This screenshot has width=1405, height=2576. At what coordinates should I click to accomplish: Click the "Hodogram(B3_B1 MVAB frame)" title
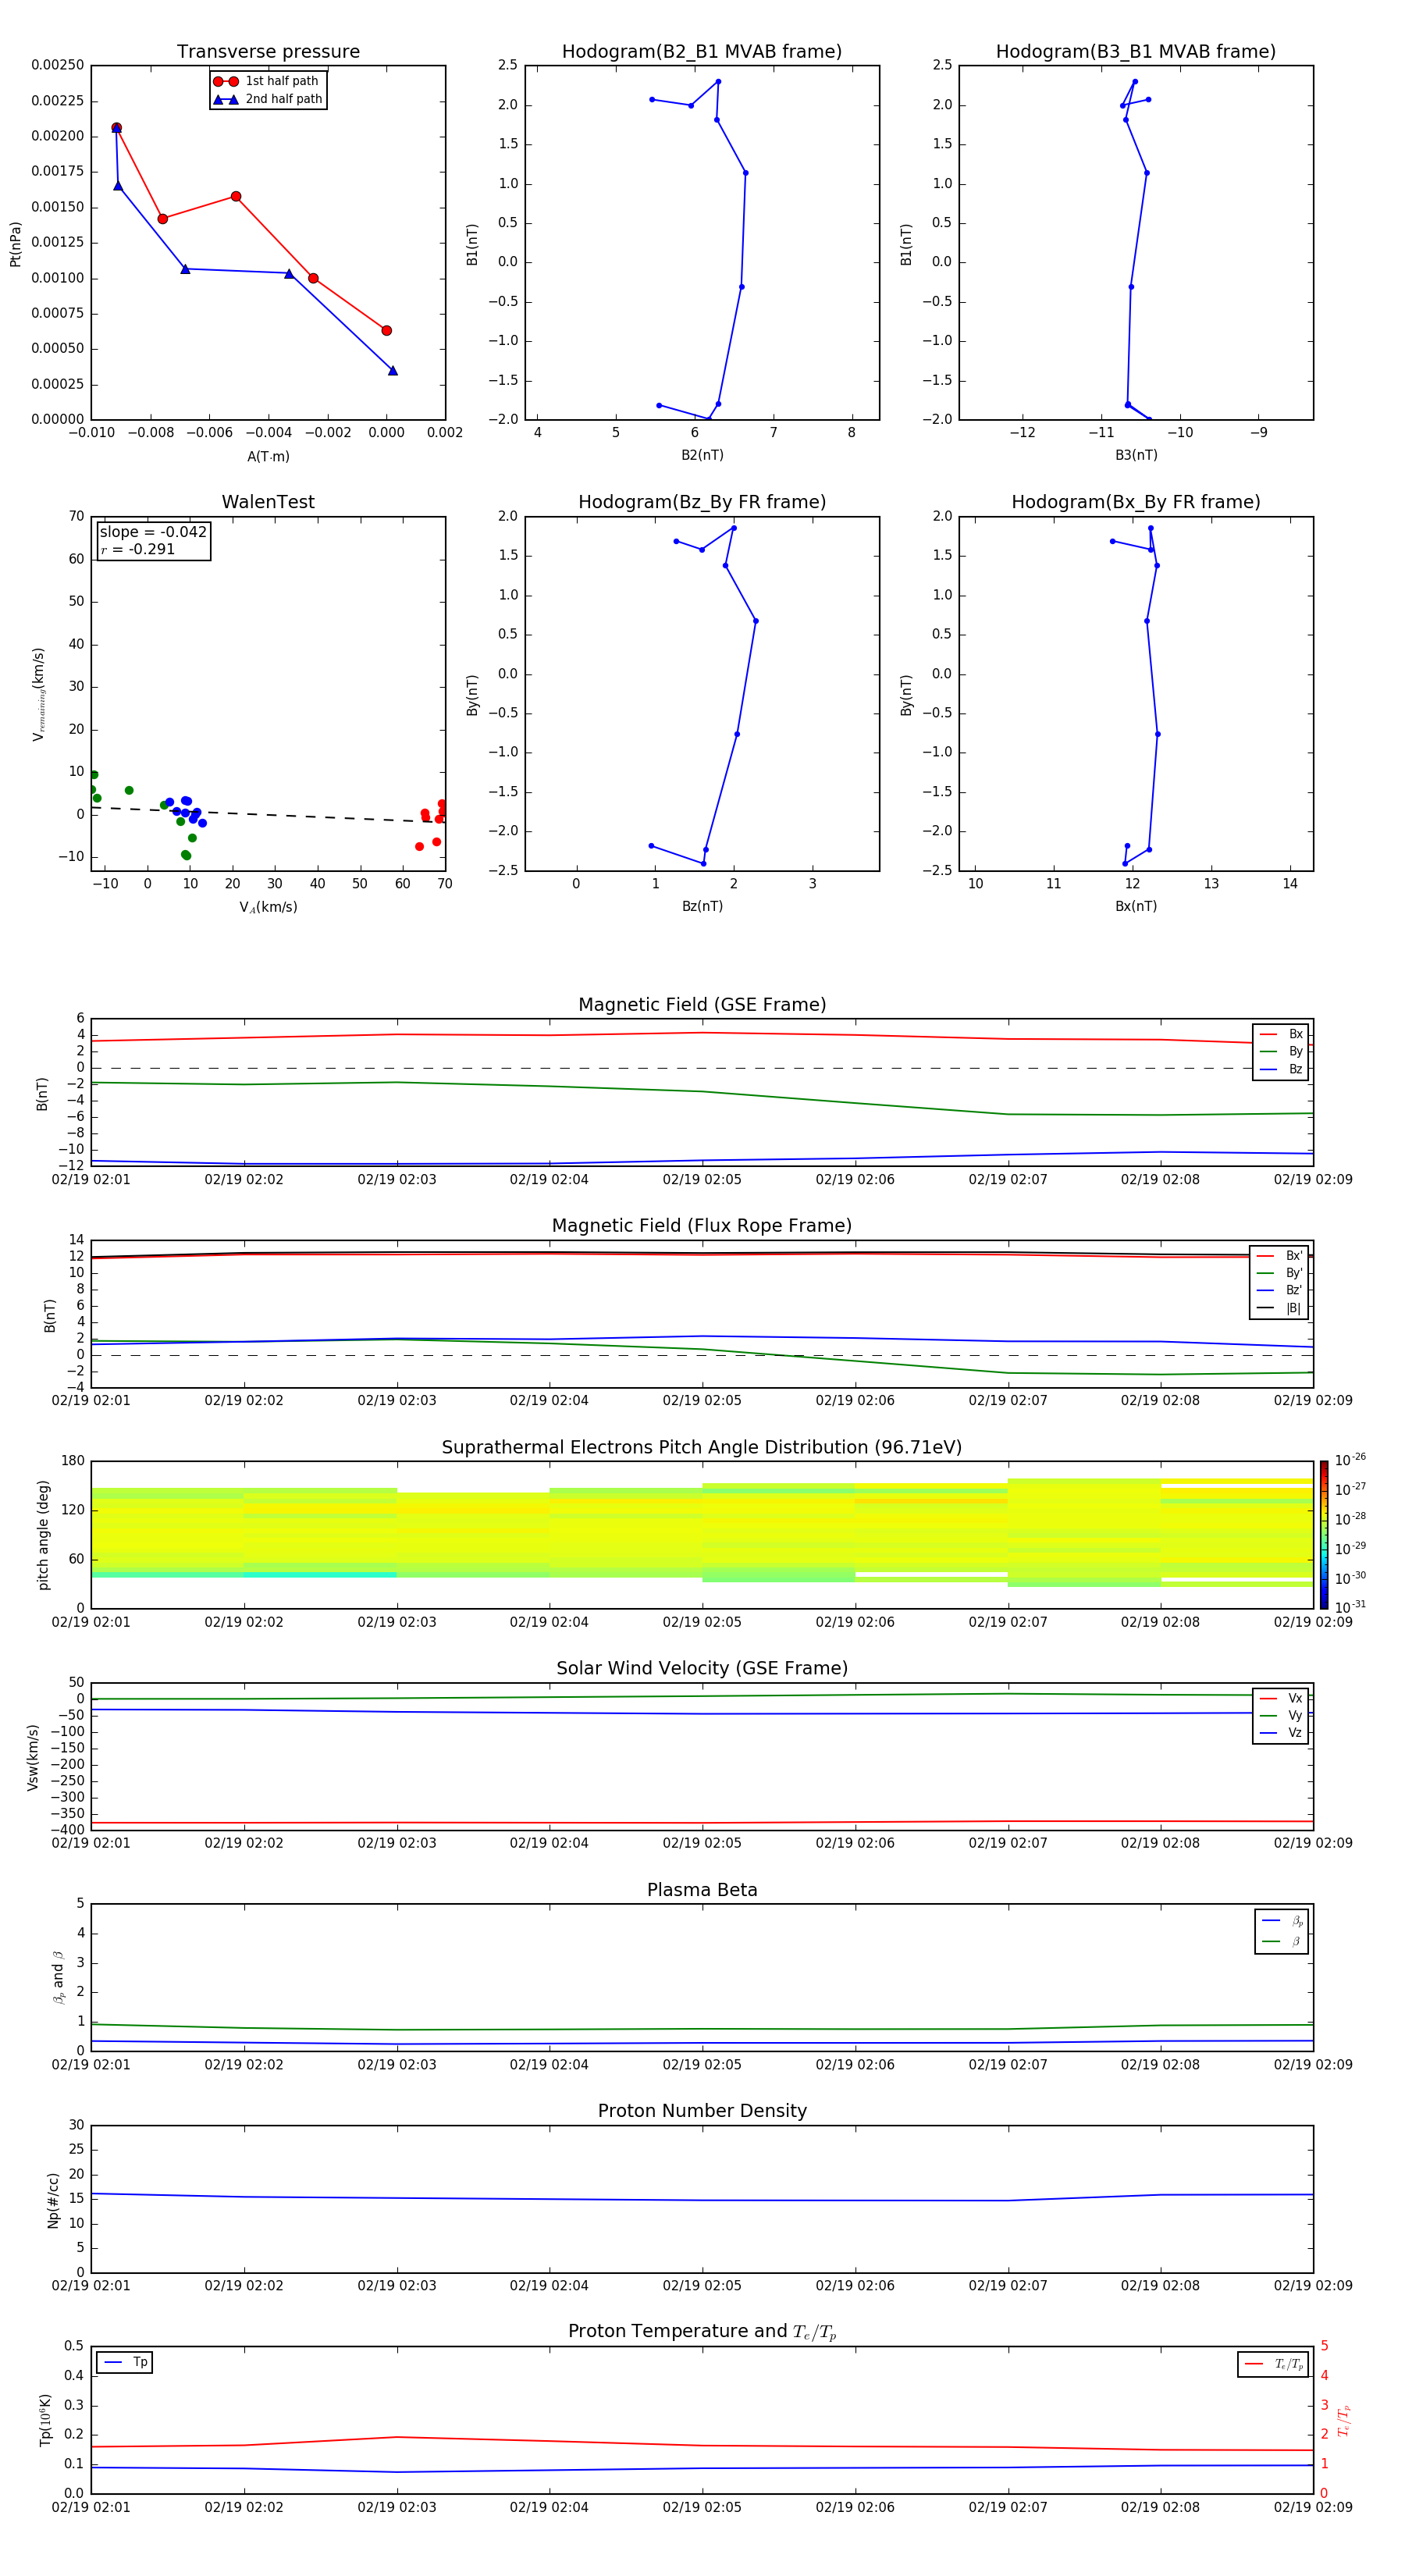pyautogui.click(x=1136, y=52)
